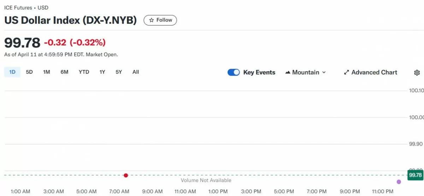
Task: Click the star icon in Follow
Action: pos(152,20)
